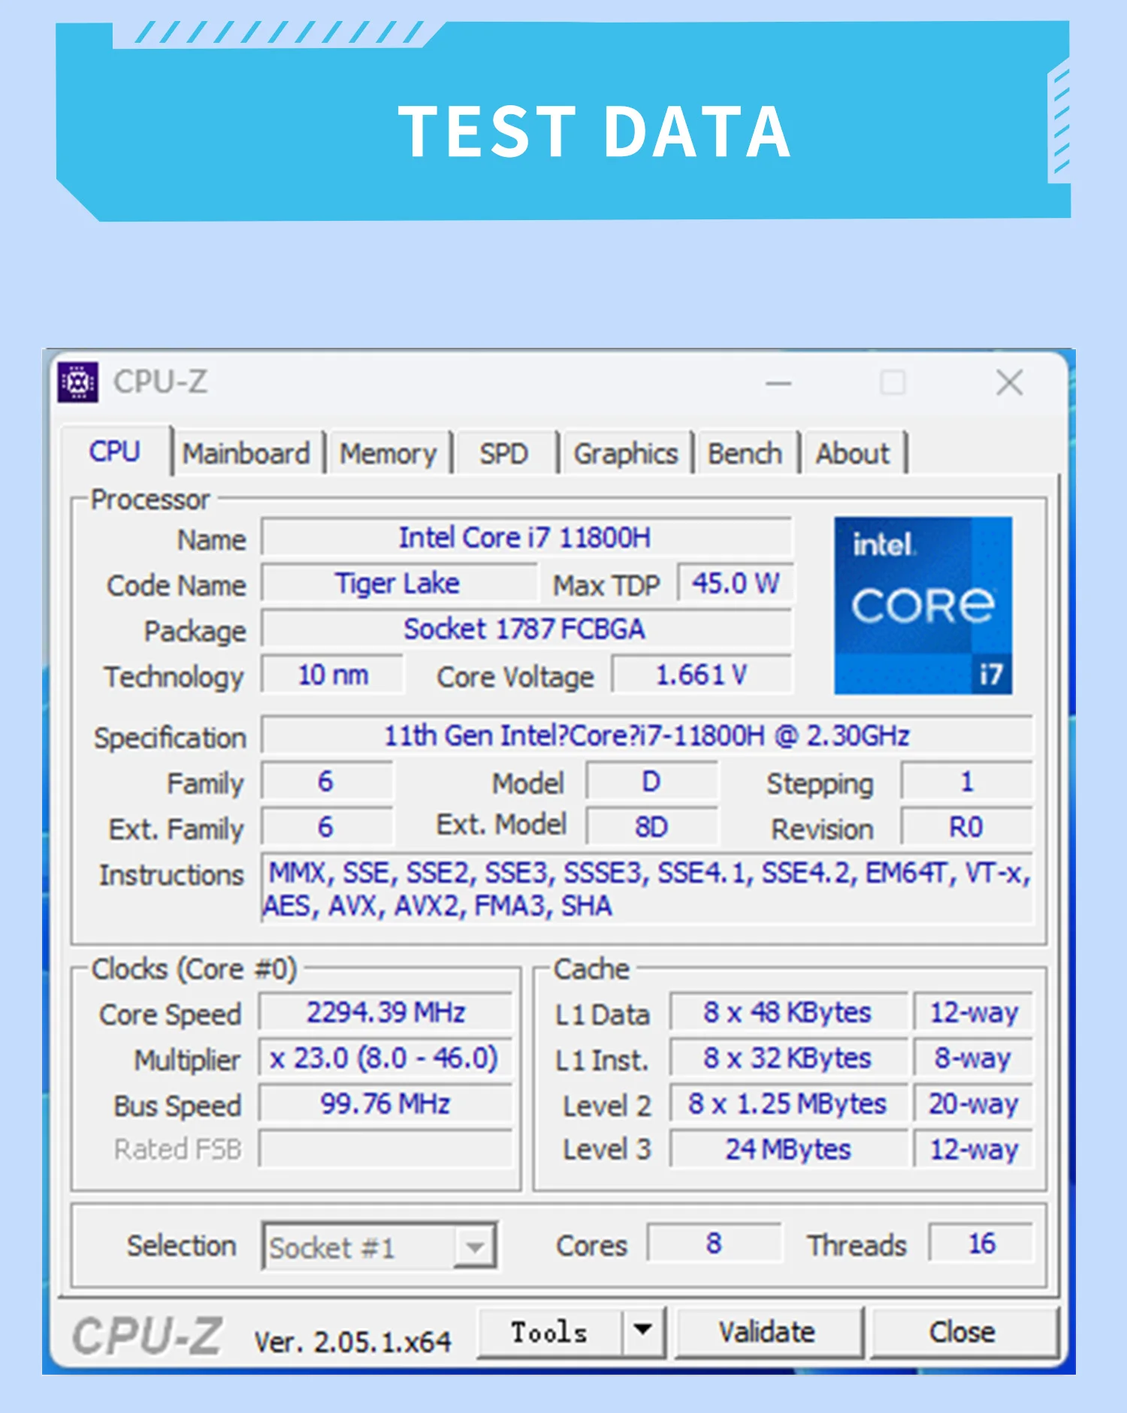
Task: Click the Close button at bottom
Action: point(962,1332)
